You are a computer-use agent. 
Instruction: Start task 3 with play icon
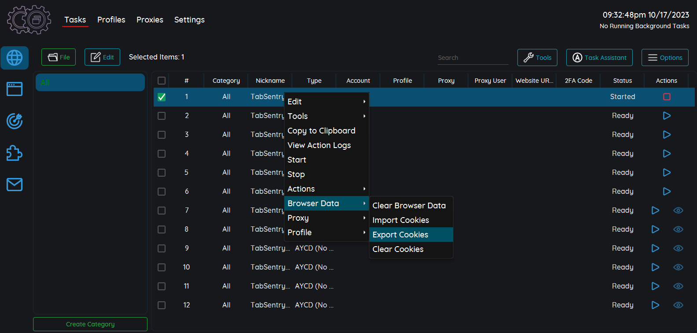667,134
